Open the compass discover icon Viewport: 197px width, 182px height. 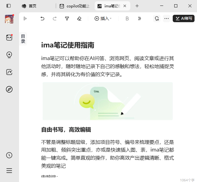(9, 89)
